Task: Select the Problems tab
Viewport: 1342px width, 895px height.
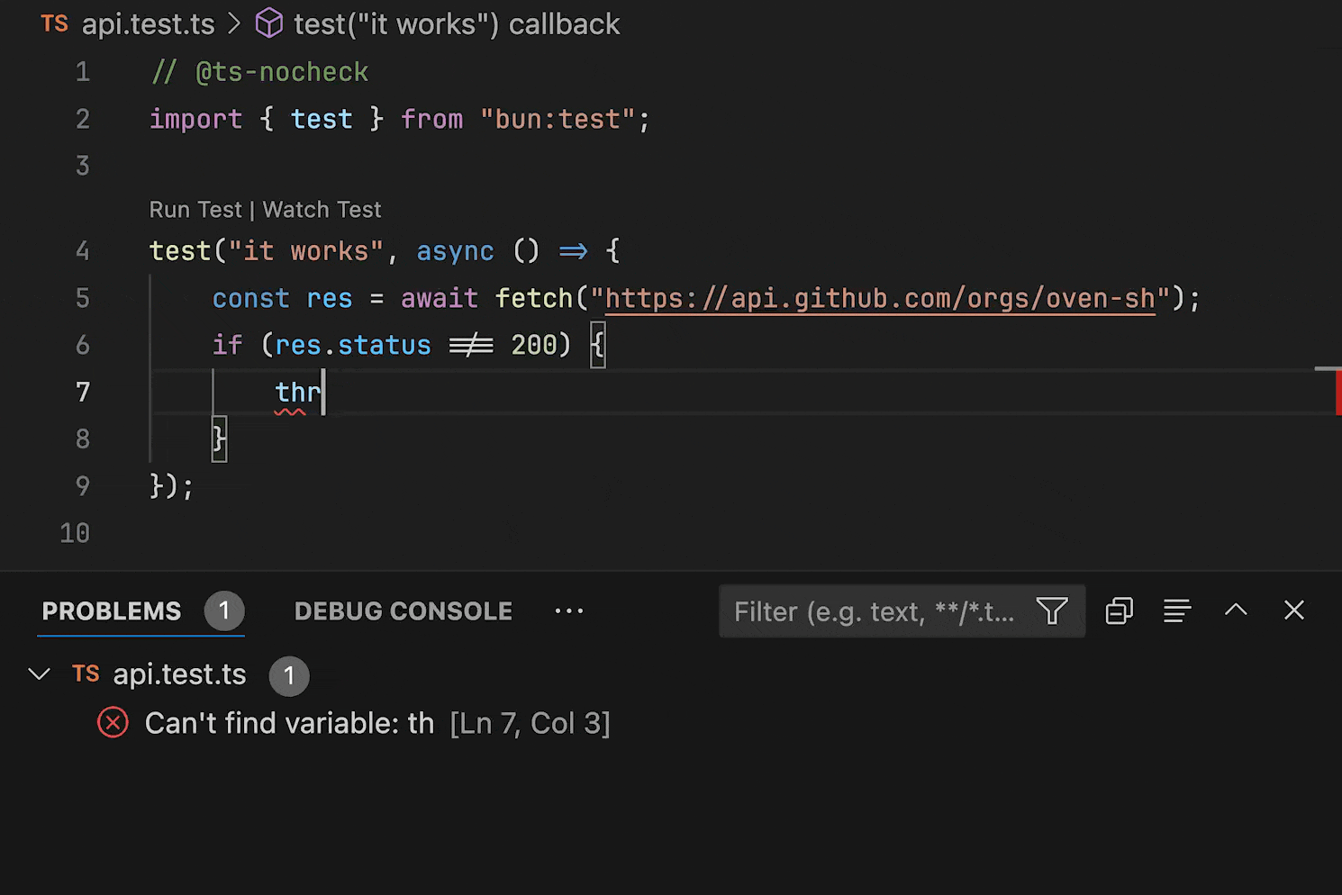Action: coord(112,611)
